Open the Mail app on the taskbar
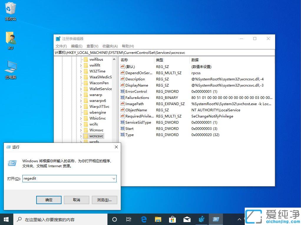This screenshot has height=225, width=301. pyautogui.click(x=187, y=219)
